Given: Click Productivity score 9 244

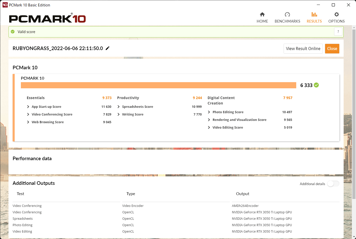Looking at the screenshot, I should coord(197,98).
